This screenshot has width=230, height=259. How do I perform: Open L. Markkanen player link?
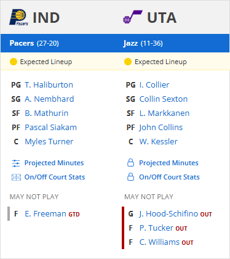tap(164, 113)
